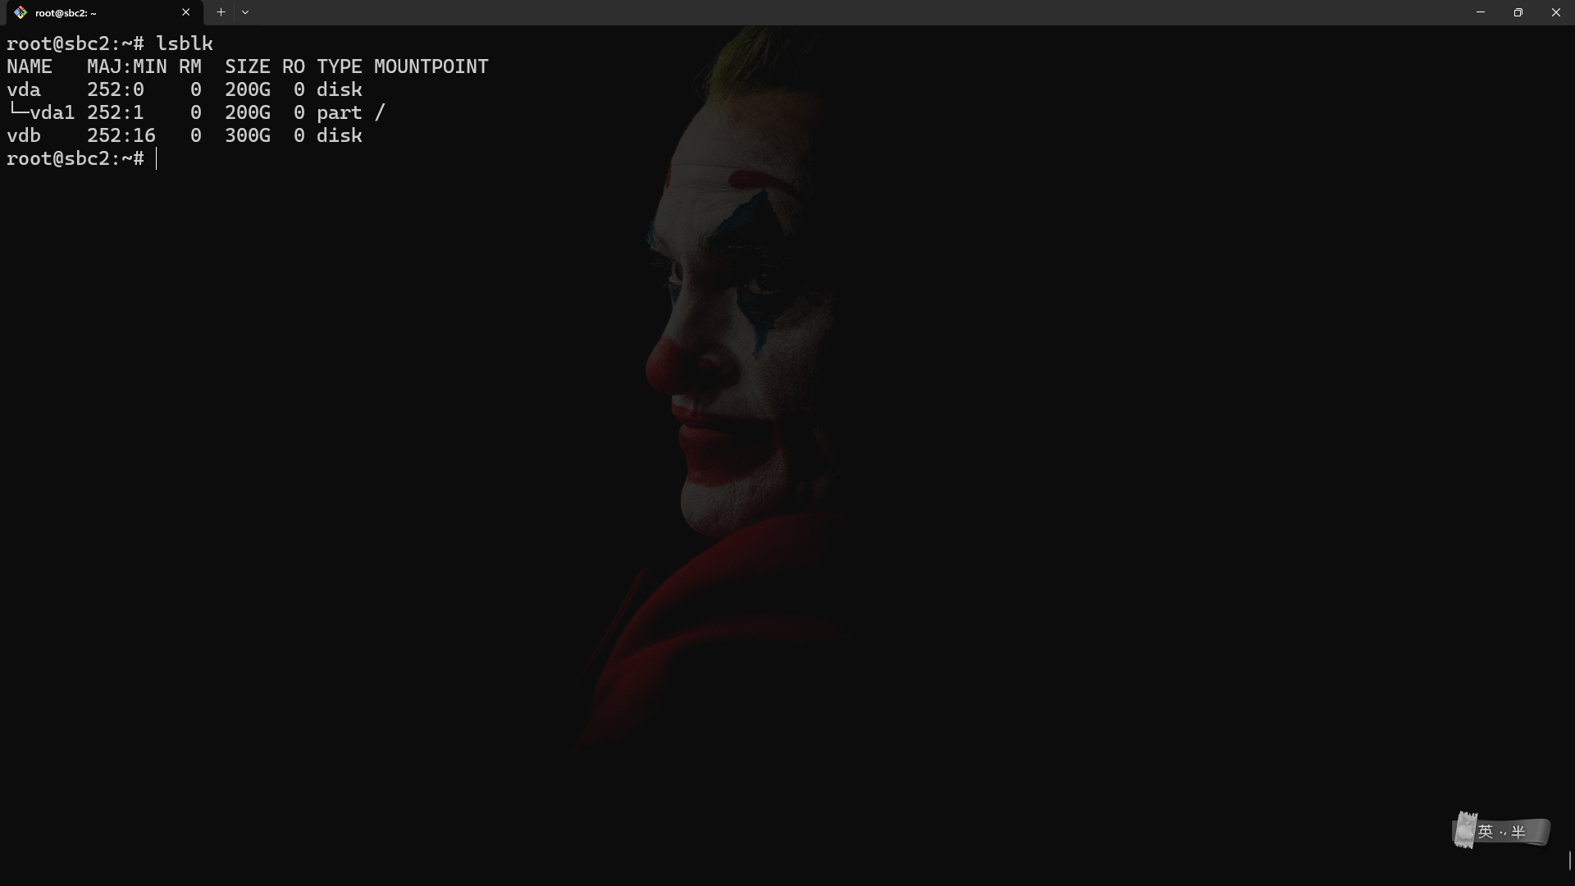Restore down the terminal window
This screenshot has height=886, width=1575.
[x=1518, y=12]
